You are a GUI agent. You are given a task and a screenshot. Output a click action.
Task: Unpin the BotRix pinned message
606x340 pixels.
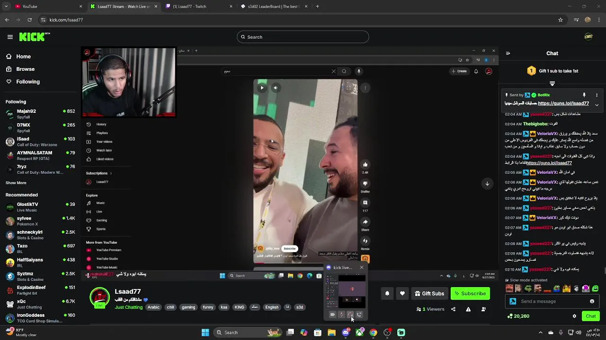pyautogui.click(x=584, y=95)
